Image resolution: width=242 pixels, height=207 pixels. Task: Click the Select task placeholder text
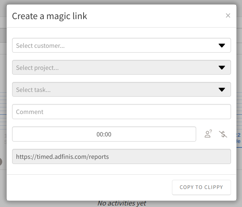coord(33,90)
